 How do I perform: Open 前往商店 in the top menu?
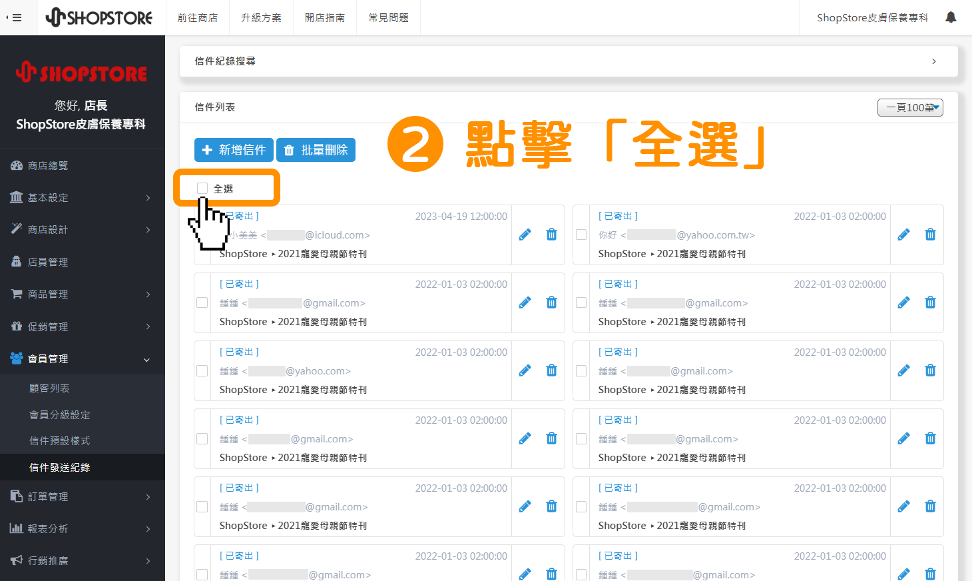click(x=197, y=18)
